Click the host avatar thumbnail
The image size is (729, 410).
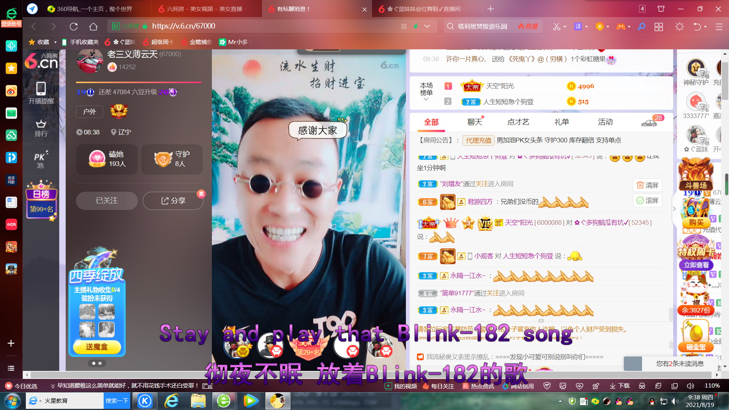90,61
